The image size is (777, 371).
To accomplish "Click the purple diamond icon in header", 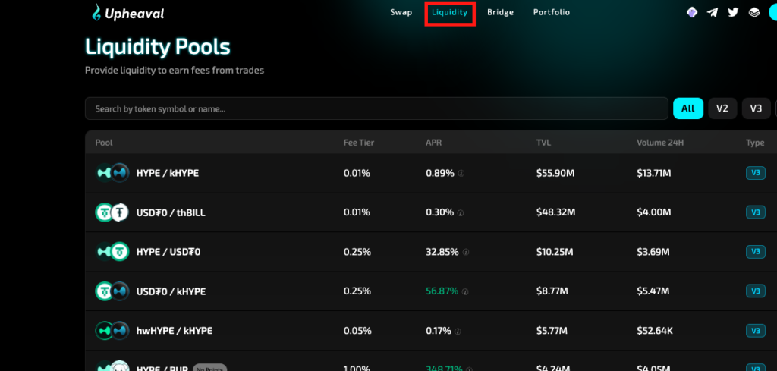I will coord(691,12).
